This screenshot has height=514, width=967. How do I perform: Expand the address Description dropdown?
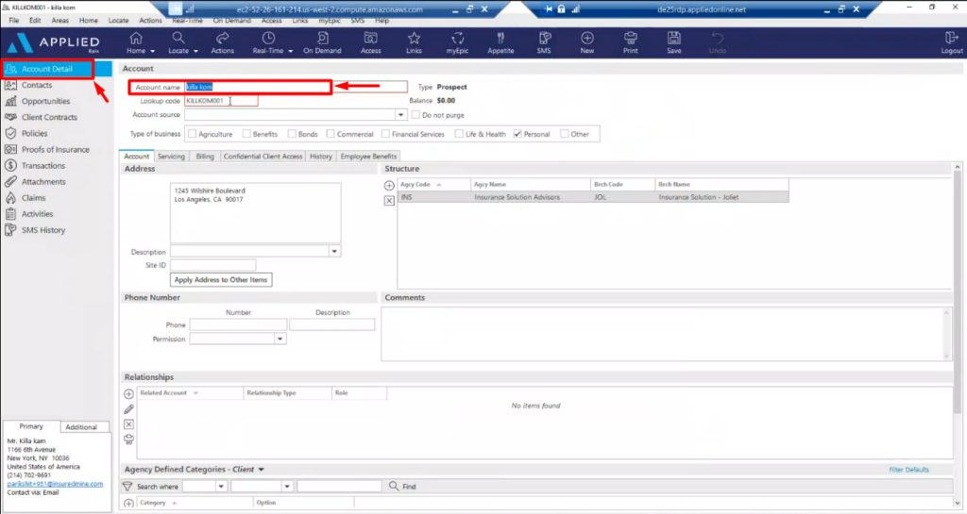tap(334, 251)
